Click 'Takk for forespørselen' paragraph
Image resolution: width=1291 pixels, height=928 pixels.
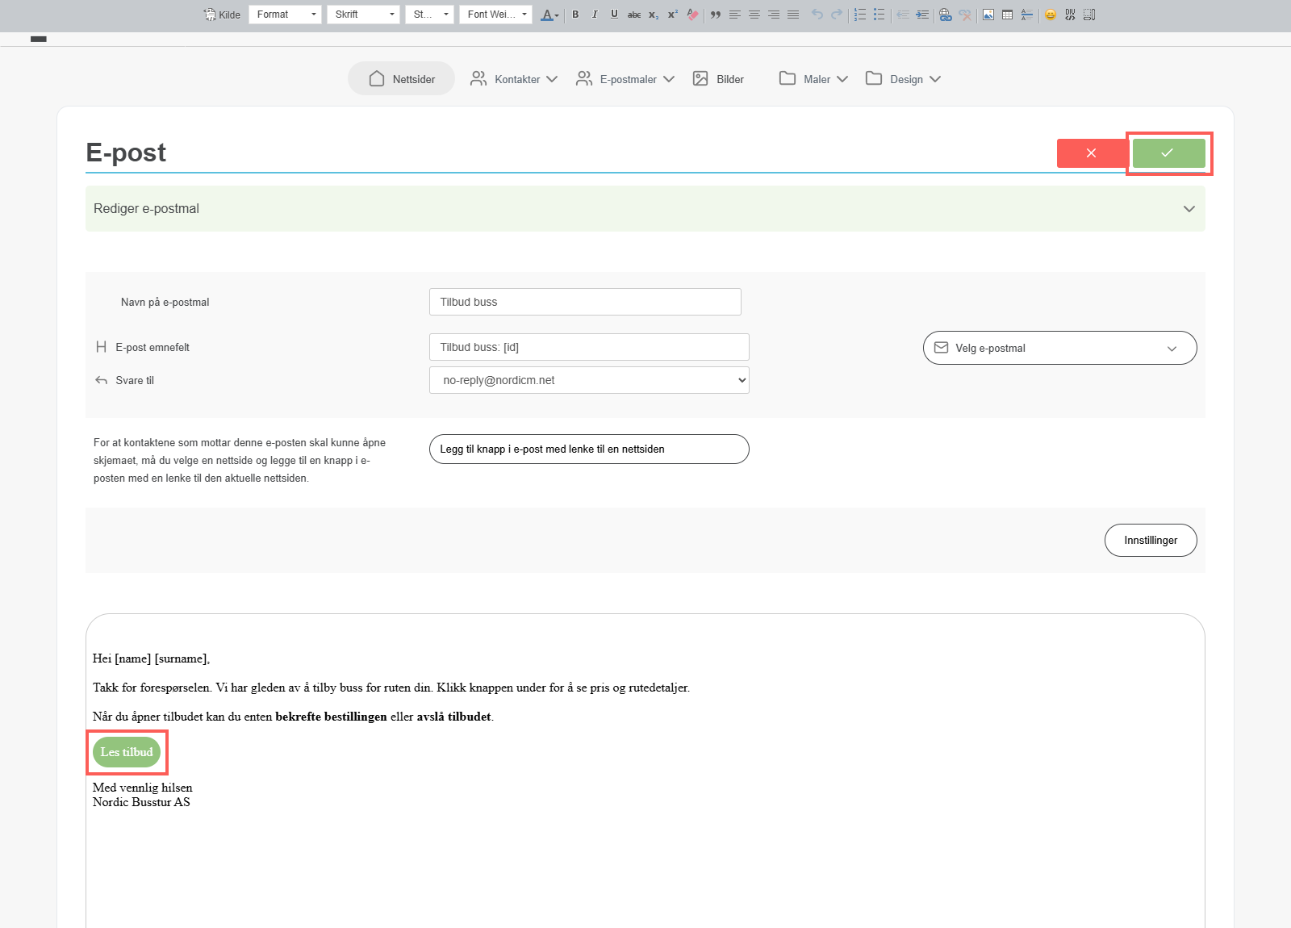[x=391, y=688]
